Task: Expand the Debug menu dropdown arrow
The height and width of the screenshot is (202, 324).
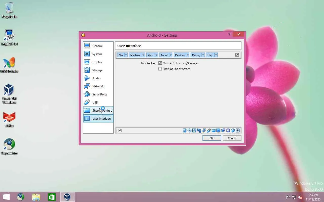Action: (x=203, y=55)
